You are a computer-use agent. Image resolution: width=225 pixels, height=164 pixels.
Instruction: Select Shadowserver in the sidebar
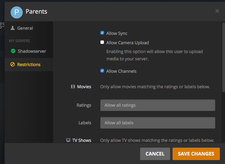pyautogui.click(x=32, y=51)
